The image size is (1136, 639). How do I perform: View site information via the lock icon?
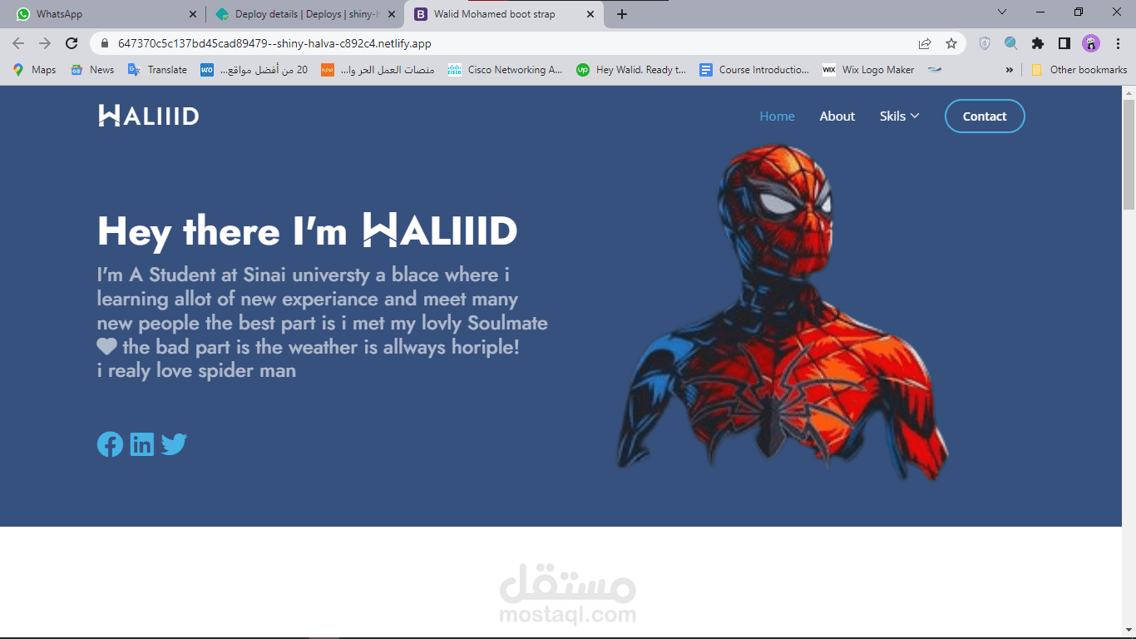click(x=105, y=43)
